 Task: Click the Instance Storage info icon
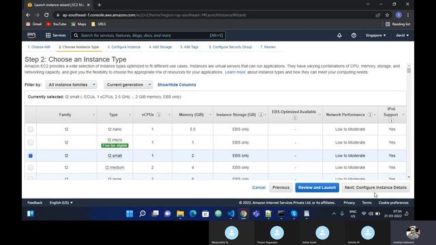pos(261,114)
